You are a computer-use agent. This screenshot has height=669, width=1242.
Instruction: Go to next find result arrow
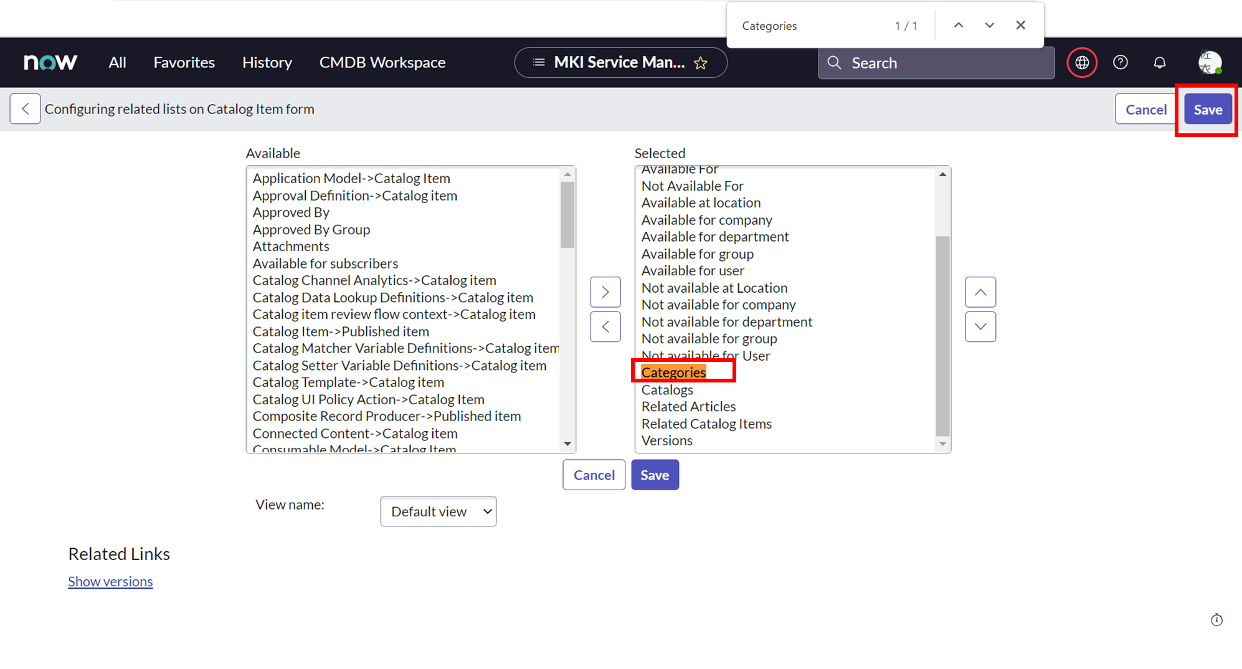click(x=989, y=26)
